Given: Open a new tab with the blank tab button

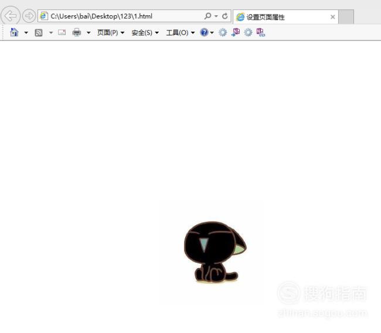Looking at the screenshot, I should point(346,17).
